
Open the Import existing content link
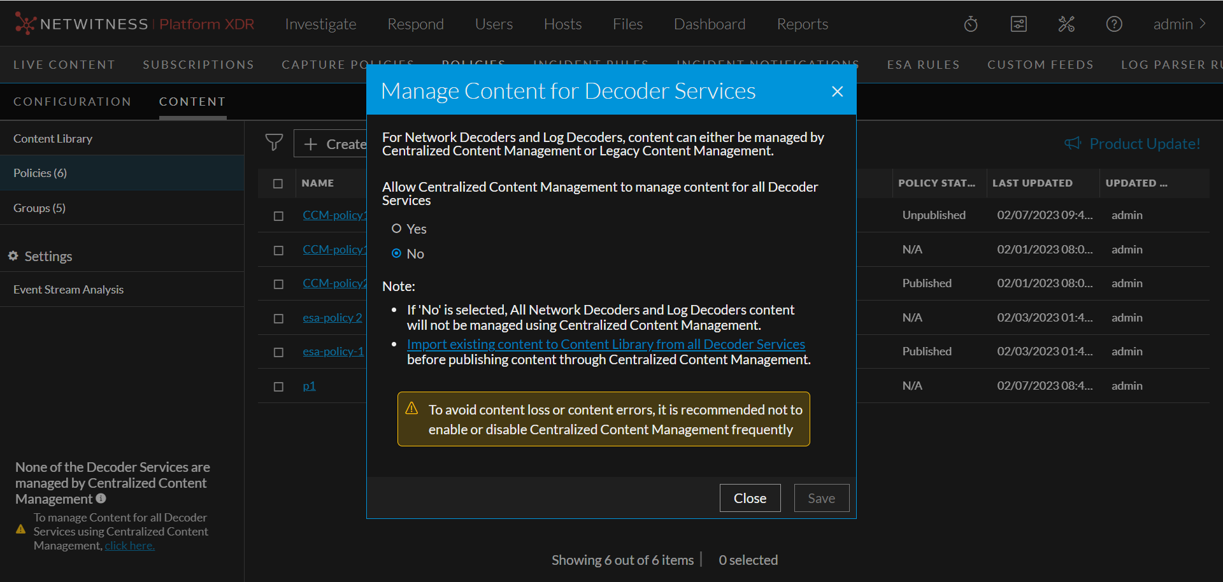coord(606,344)
